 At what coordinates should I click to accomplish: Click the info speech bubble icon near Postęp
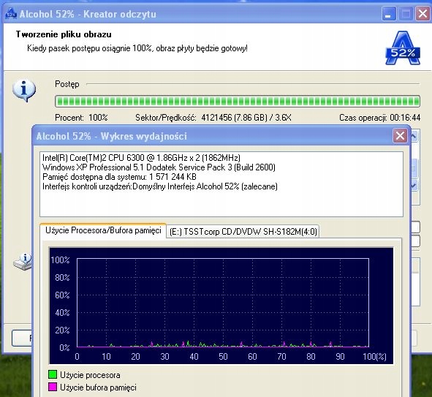(24, 91)
